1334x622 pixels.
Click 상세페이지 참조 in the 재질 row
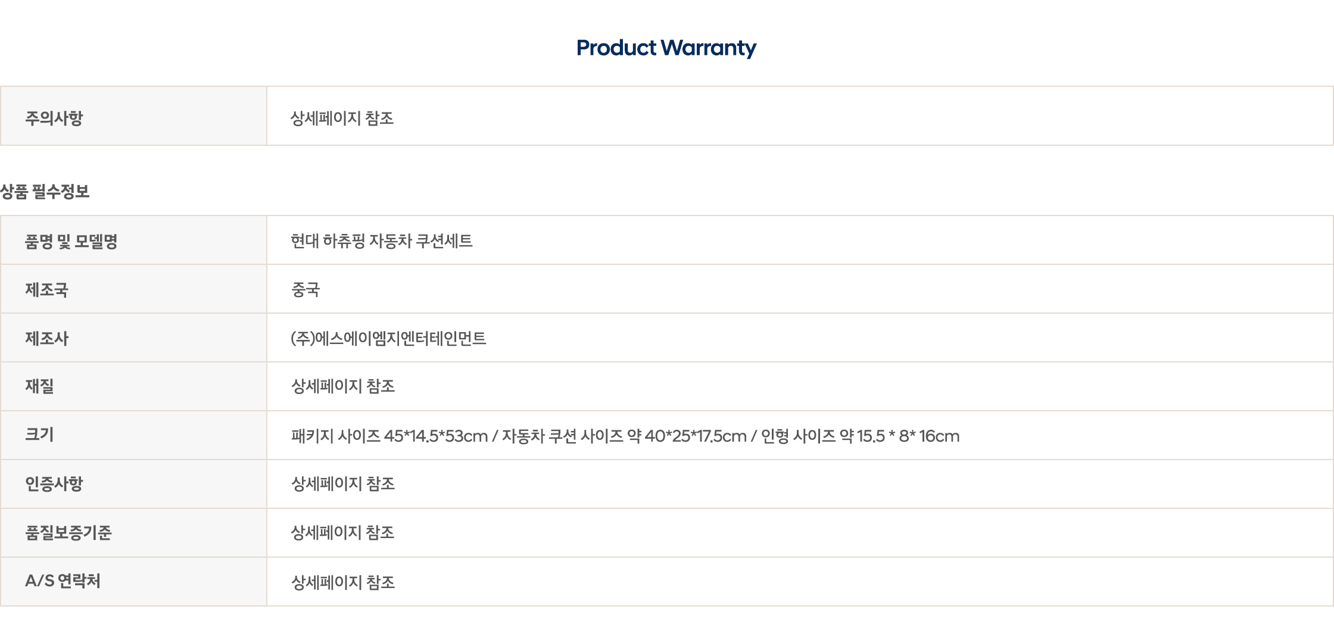click(343, 386)
